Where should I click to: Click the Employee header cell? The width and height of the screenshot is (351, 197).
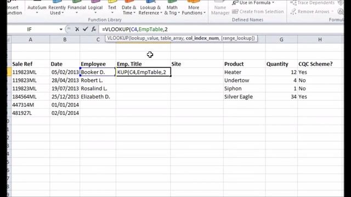[x=98, y=64]
